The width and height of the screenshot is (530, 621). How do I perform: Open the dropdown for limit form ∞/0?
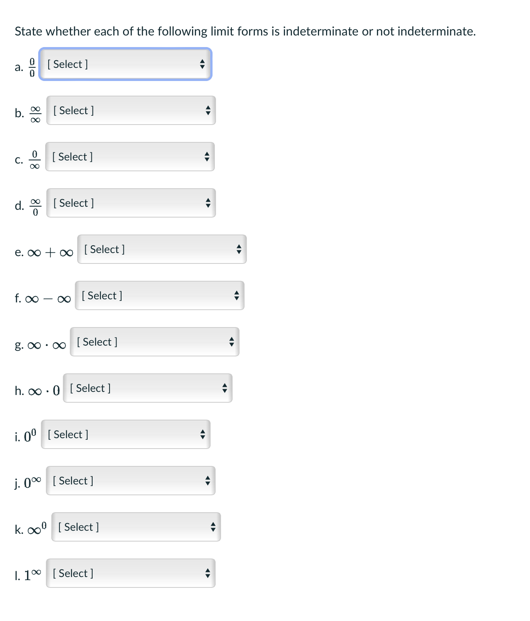coord(130,203)
